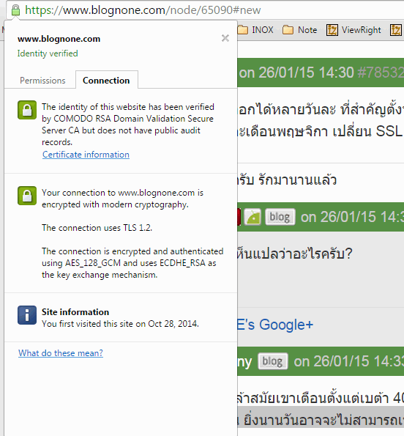Select the 'www.blognone.com' popup heading
This screenshot has height=436, width=404.
(x=59, y=39)
